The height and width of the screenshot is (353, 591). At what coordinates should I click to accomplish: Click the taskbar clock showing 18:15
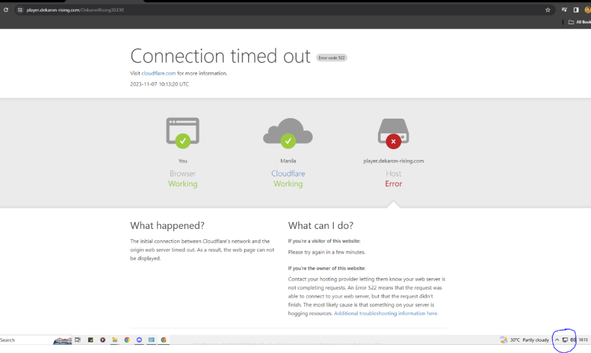click(x=583, y=340)
